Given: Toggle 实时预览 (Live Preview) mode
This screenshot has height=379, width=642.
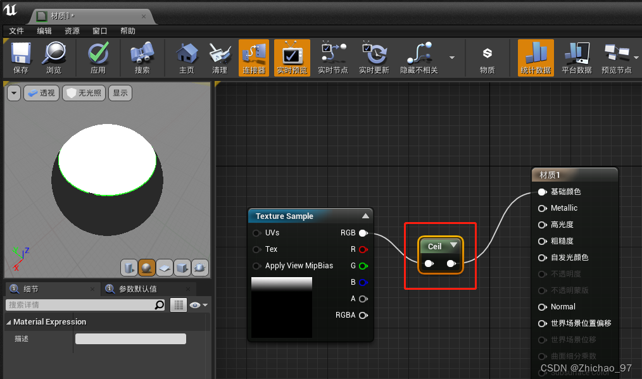Looking at the screenshot, I should tap(293, 57).
